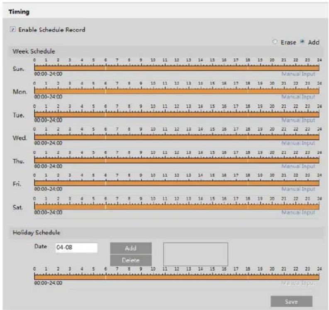
Task: Click the holiday 00:00-24:00 time range text
Action: 48,283
